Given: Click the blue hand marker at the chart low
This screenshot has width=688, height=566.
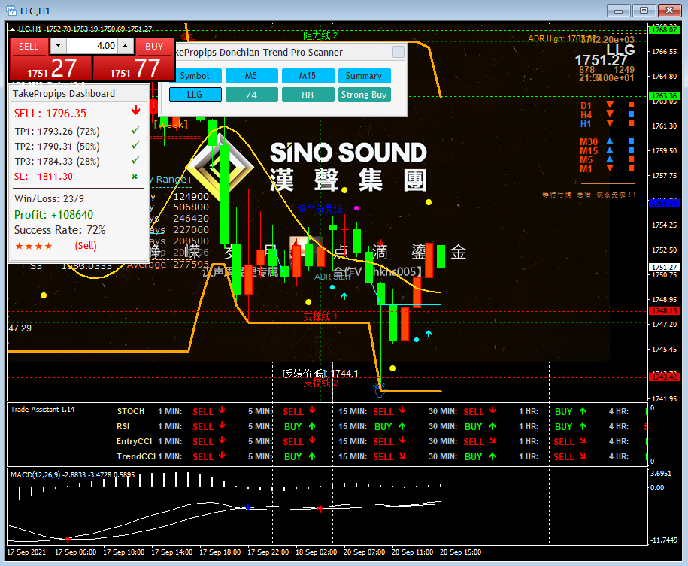Looking at the screenshot, I should (379, 389).
